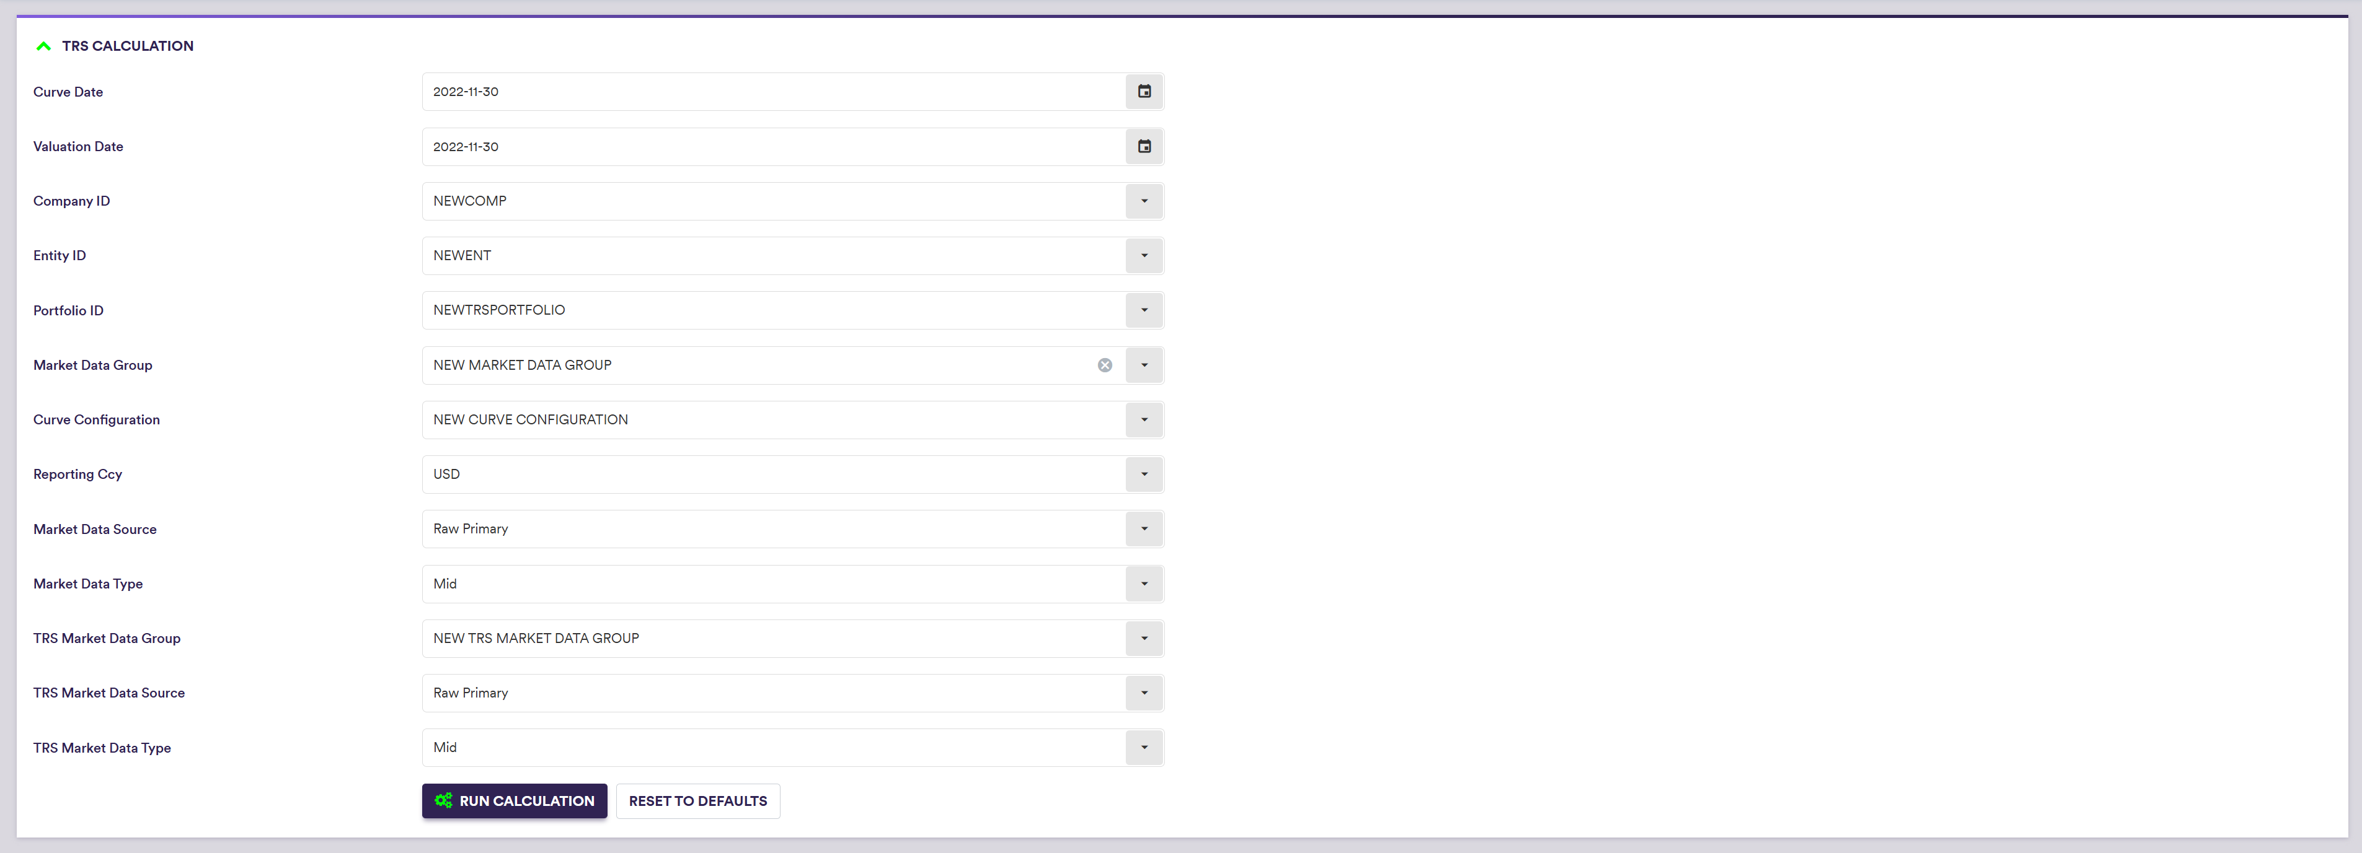Image resolution: width=2362 pixels, height=853 pixels.
Task: Expand the Entity ID dropdown
Action: tap(1143, 256)
